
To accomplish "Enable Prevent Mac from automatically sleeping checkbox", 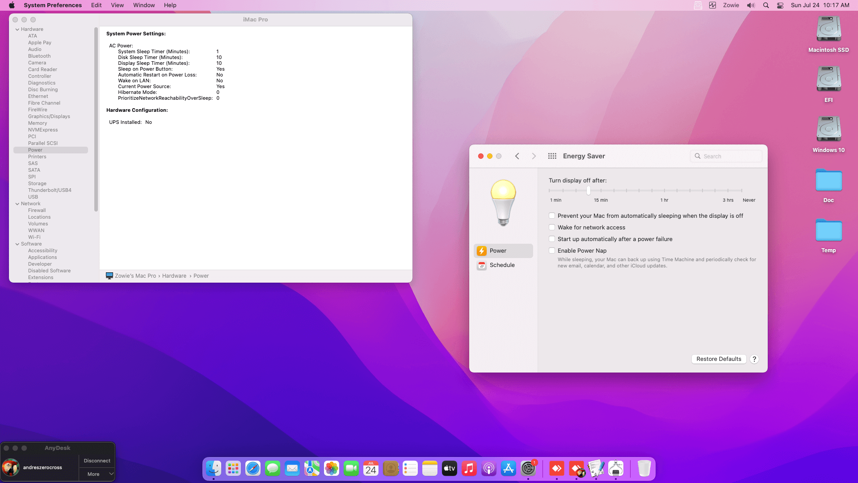I will point(552,216).
